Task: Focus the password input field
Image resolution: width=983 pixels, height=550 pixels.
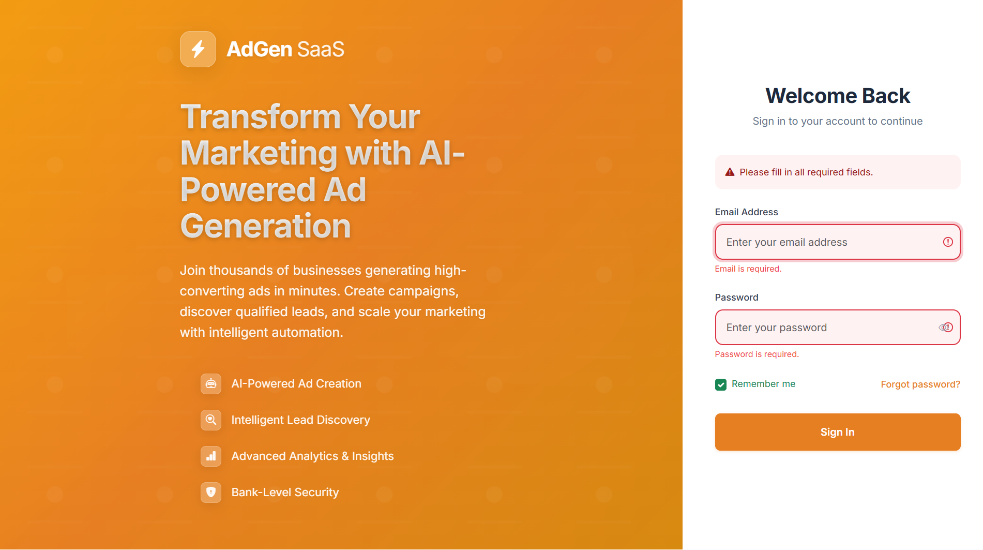Action: pyautogui.click(x=838, y=328)
